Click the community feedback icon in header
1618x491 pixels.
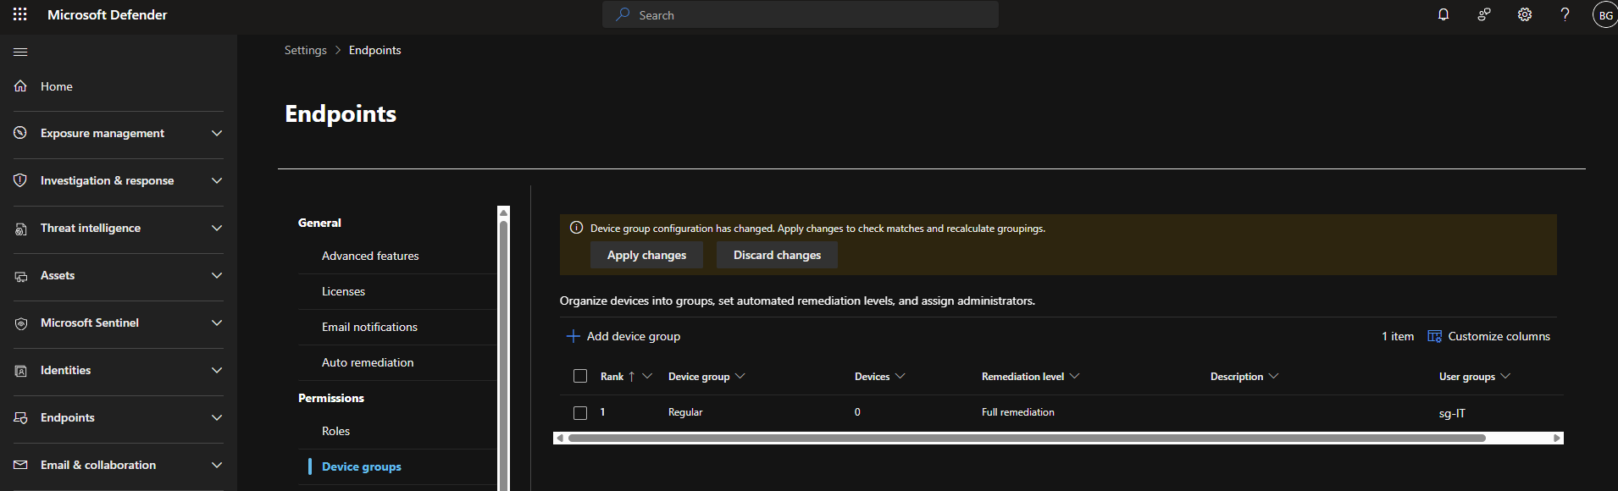pyautogui.click(x=1484, y=14)
